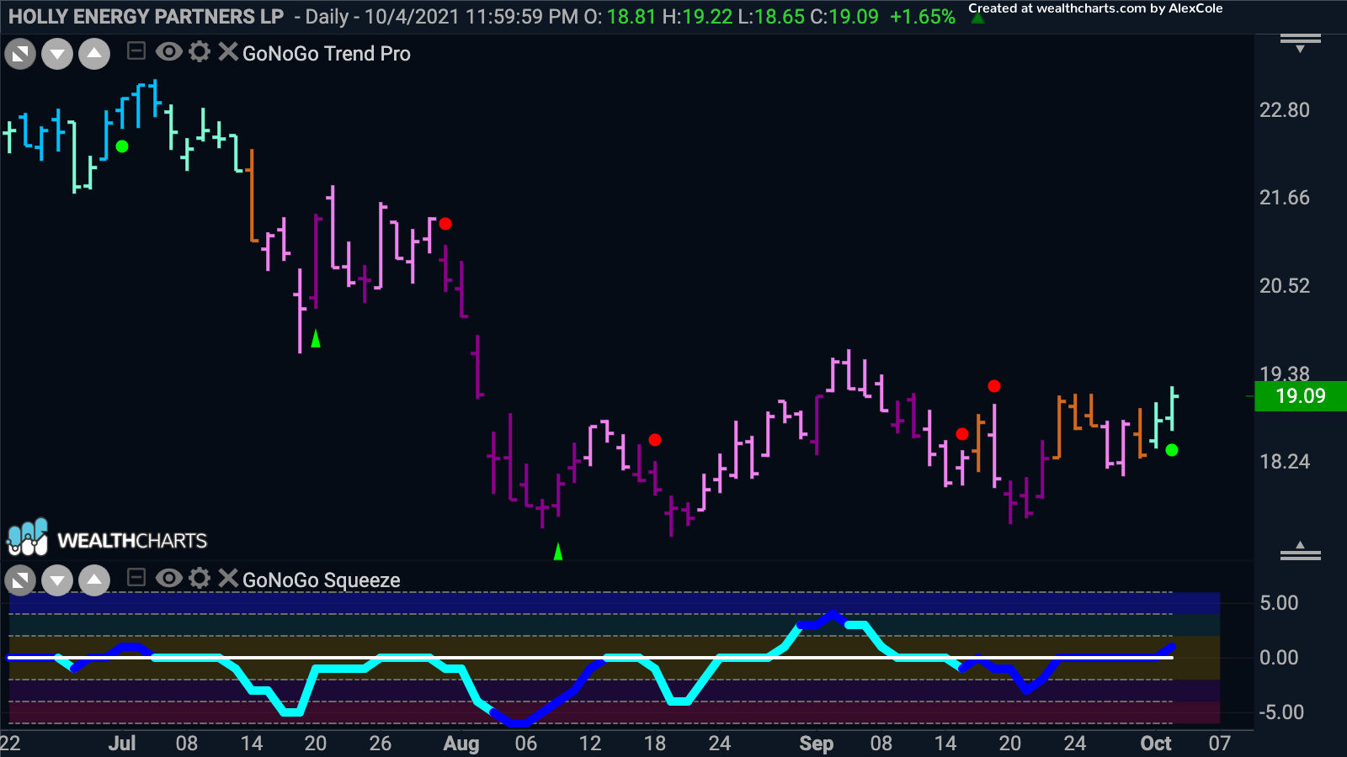Click the WealthCharts logo

point(107,538)
